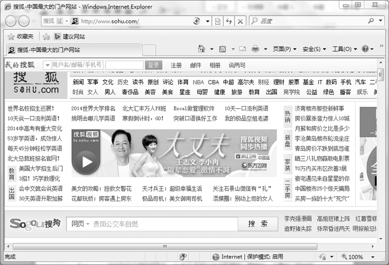
Task: Click the vertical scrollbar thumb
Action: tap(380, 75)
